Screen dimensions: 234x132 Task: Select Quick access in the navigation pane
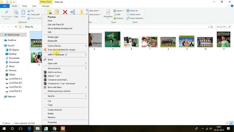13,35
